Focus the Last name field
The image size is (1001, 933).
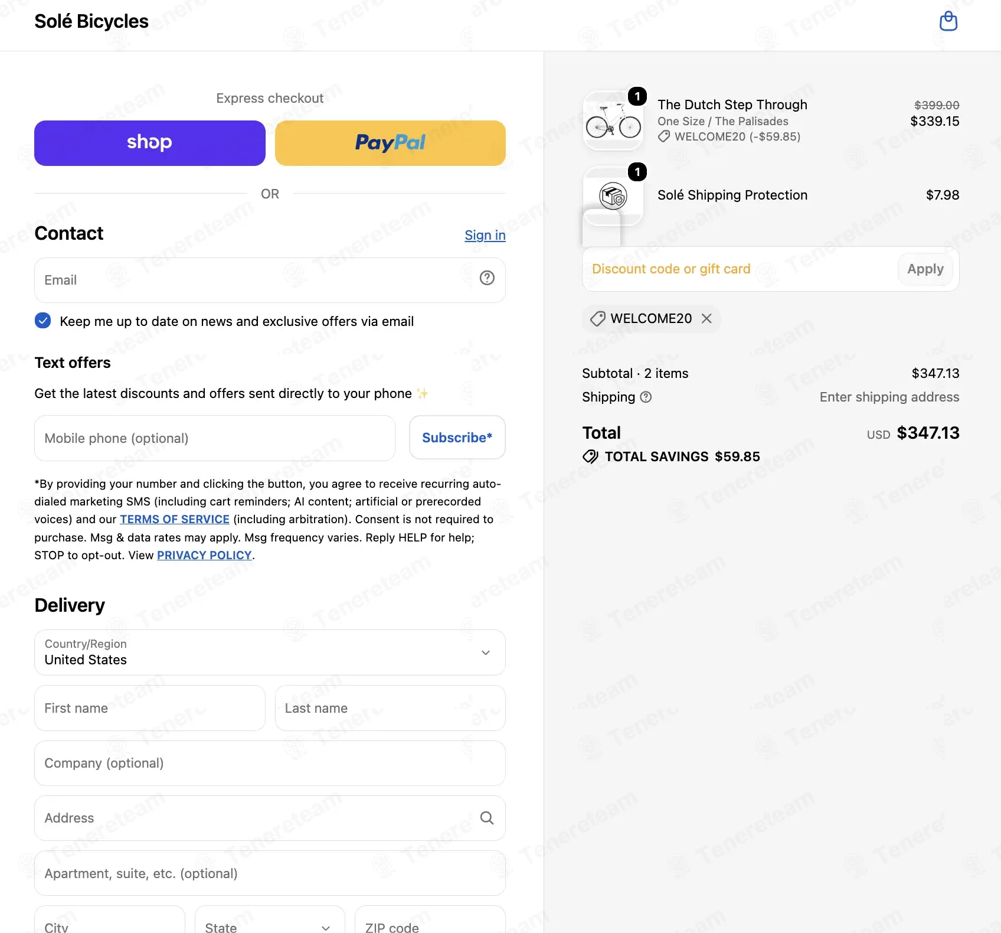(390, 708)
